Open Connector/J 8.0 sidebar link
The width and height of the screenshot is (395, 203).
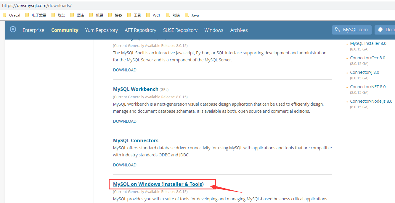365,72
